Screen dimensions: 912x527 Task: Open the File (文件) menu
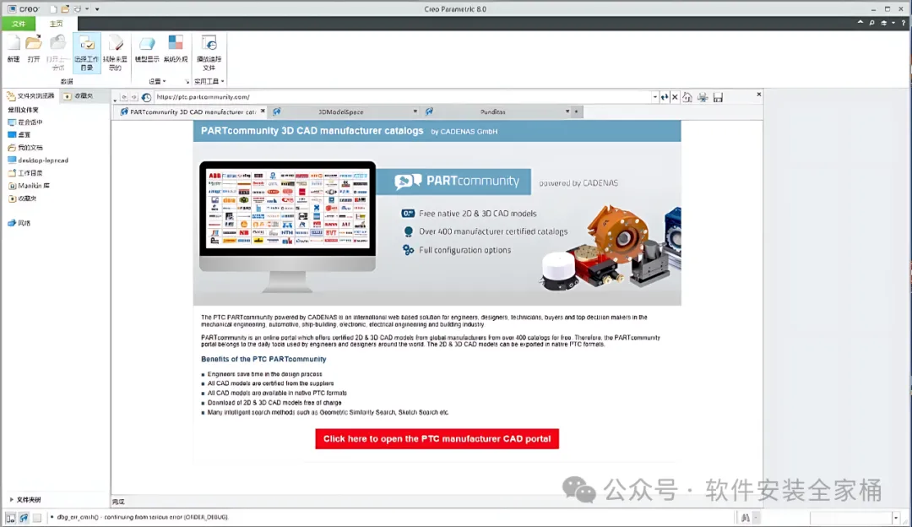click(19, 24)
